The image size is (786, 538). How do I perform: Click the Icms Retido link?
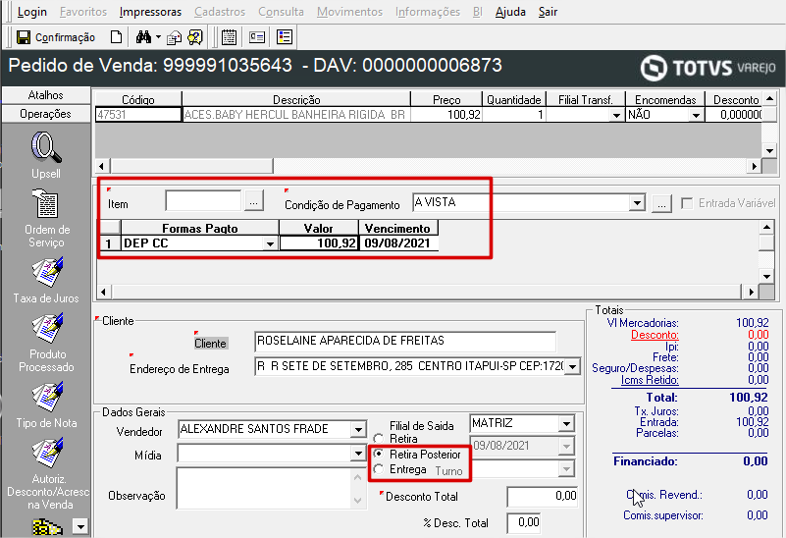[650, 380]
